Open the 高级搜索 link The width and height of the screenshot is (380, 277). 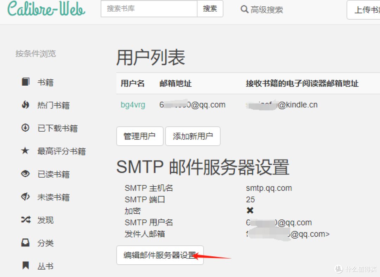267,10
